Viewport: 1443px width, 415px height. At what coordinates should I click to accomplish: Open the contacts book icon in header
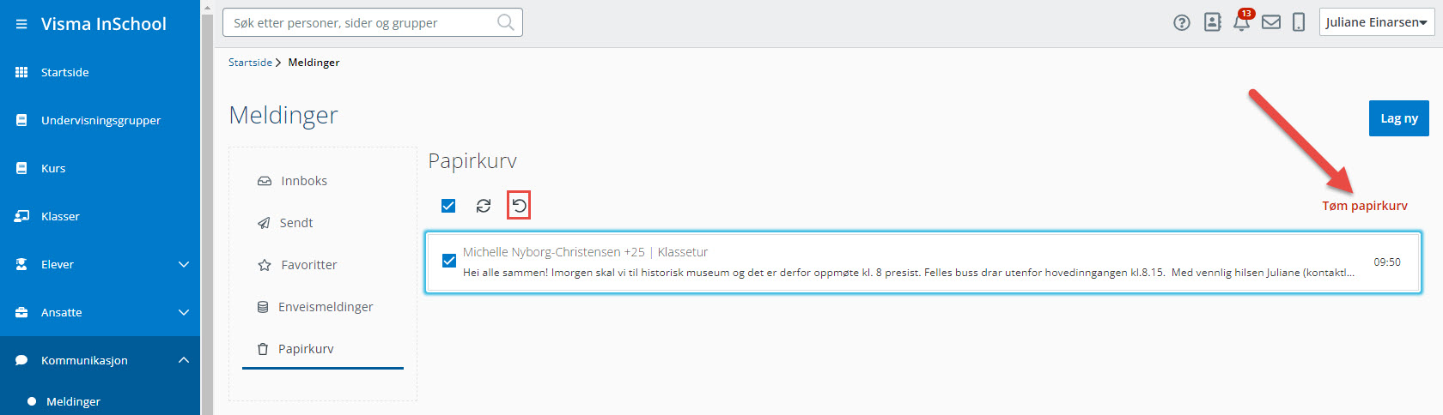point(1212,22)
